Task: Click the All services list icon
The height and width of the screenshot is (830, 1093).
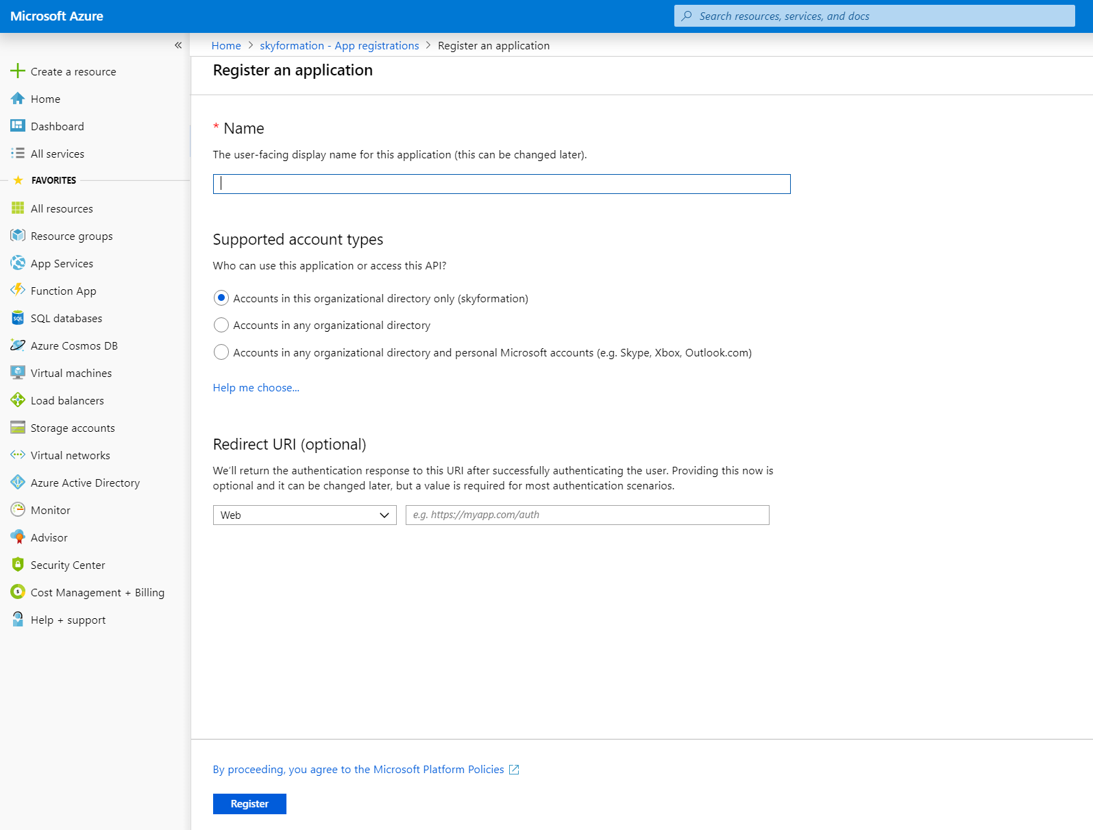Action: click(18, 153)
